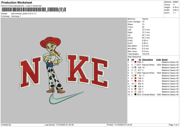The height and width of the screenshot is (127, 180).
Task: Select the dark blue swatch for stop 10
Action: 136,86
